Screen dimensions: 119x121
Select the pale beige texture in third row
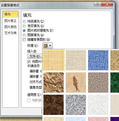pos(115,105)
